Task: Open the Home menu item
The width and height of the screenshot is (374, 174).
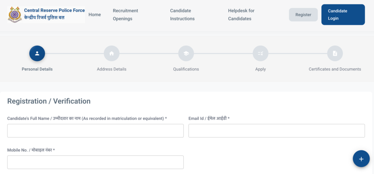Action: click(x=95, y=15)
